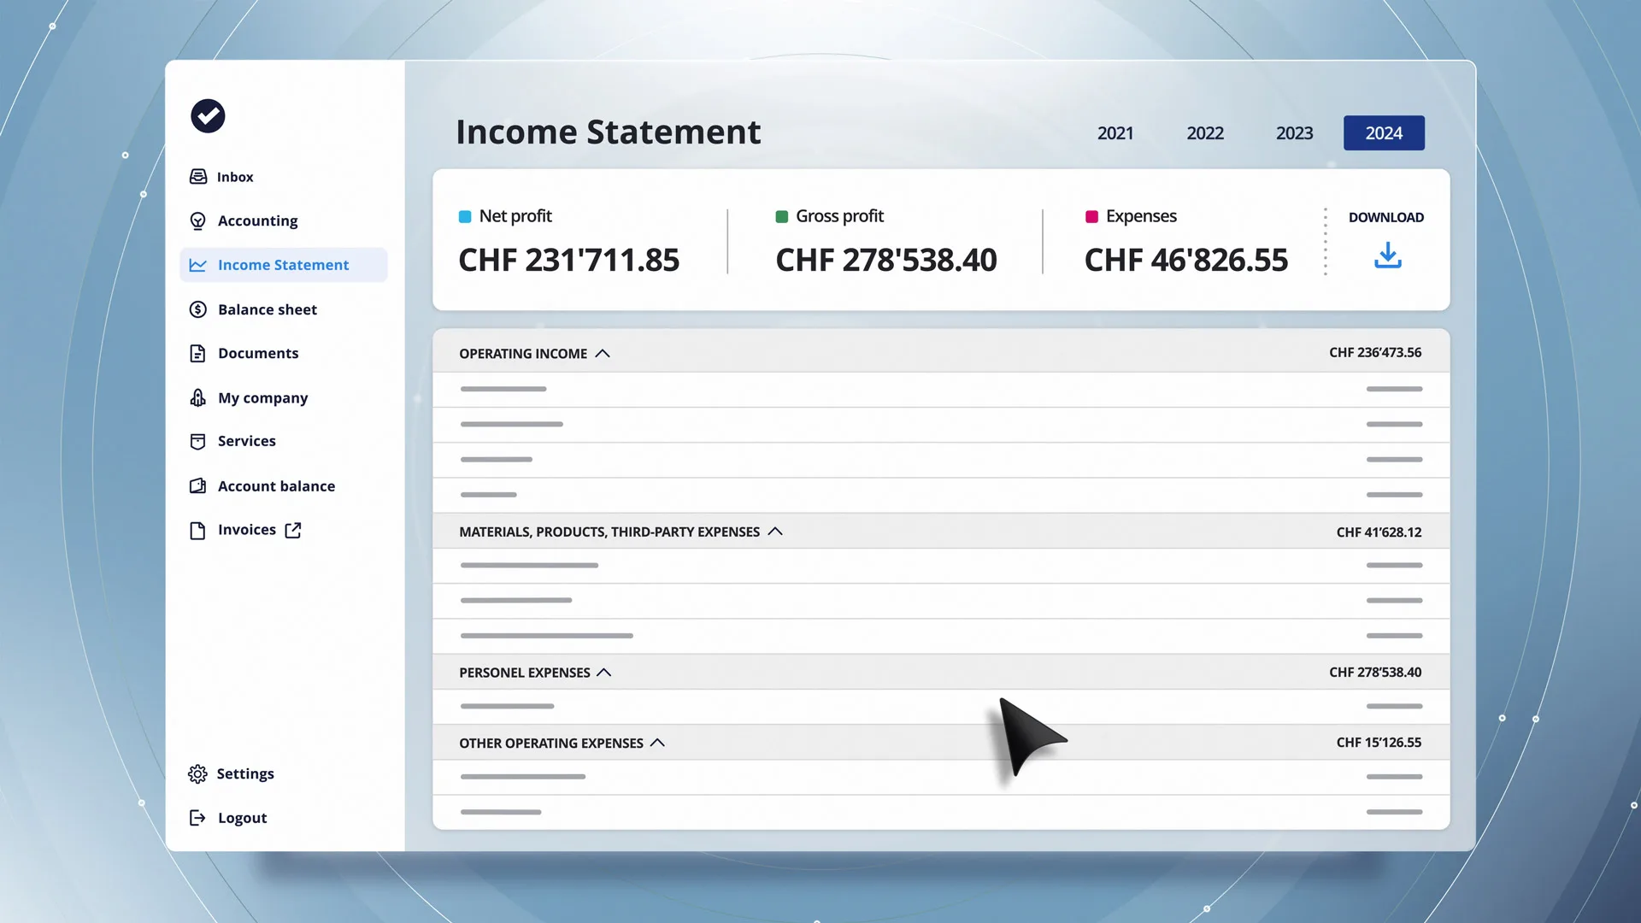Click the Account balance icon
Viewport: 1641px width, 923px height.
click(x=198, y=486)
